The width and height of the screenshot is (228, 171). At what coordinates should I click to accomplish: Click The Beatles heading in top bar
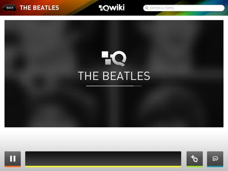coord(40,8)
